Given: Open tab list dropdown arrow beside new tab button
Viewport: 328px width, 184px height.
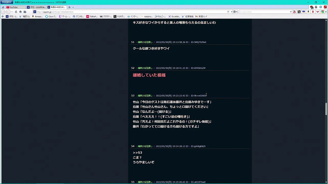Looking at the screenshot, I should pos(73,7).
